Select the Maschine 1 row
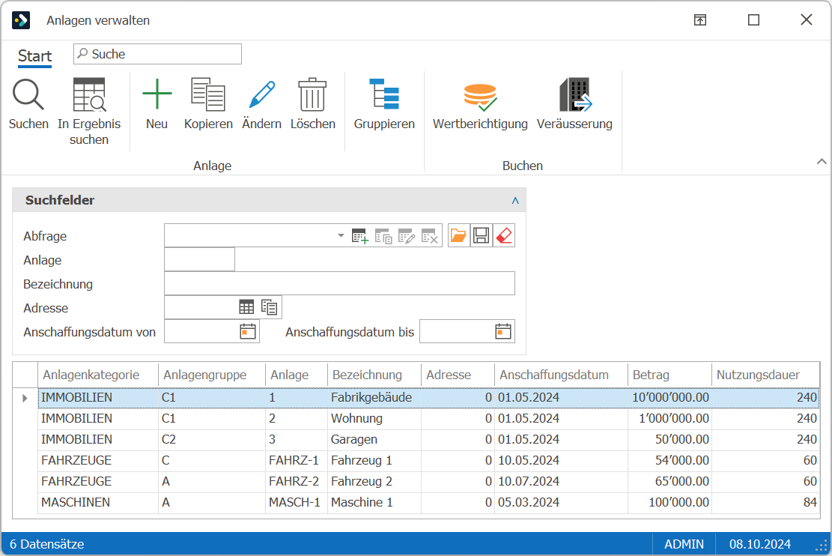This screenshot has height=556, width=832. tap(429, 502)
